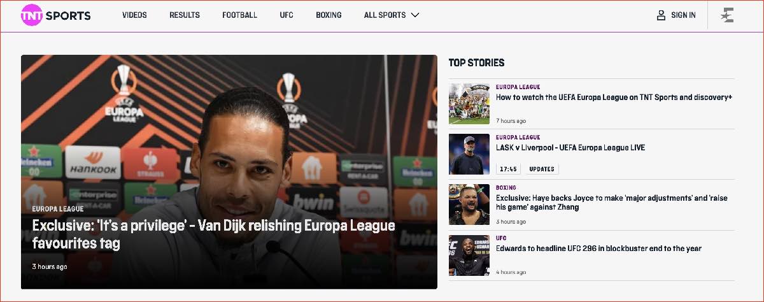Open the Haye backs Joyce boxing story
764x302 pixels.
point(611,203)
